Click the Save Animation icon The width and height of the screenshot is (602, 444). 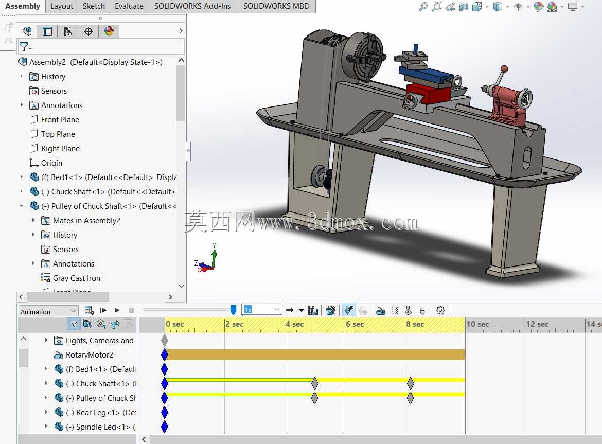coord(313,310)
